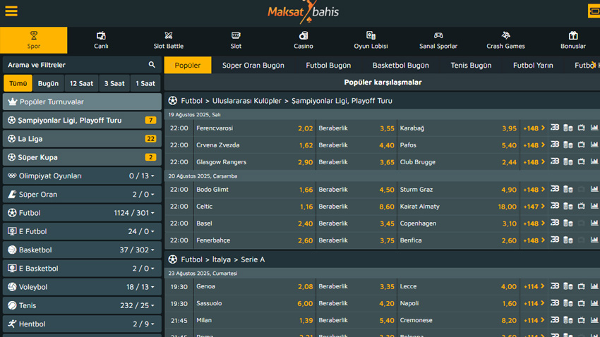Viewport: 600px width, 337px height.
Task: Open live TV icon for Crvena Zvezda match
Action: [581, 145]
